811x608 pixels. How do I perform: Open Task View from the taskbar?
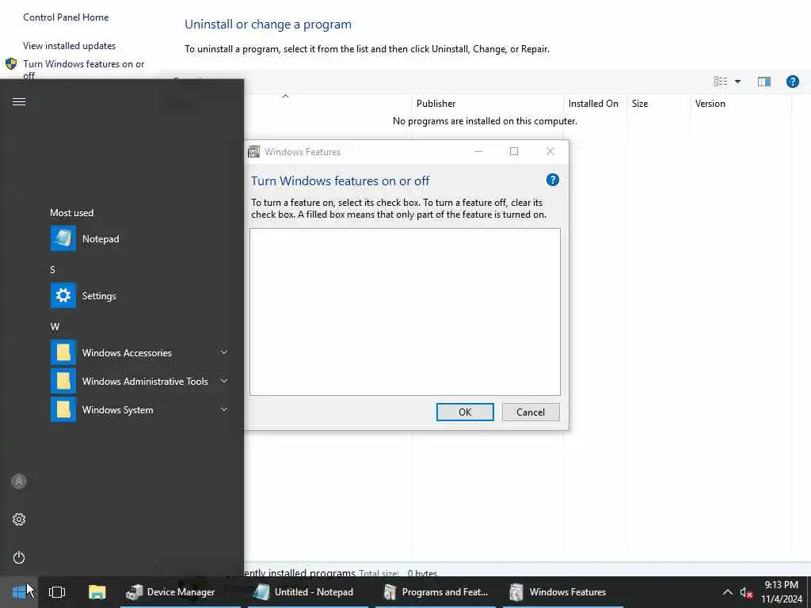click(57, 592)
